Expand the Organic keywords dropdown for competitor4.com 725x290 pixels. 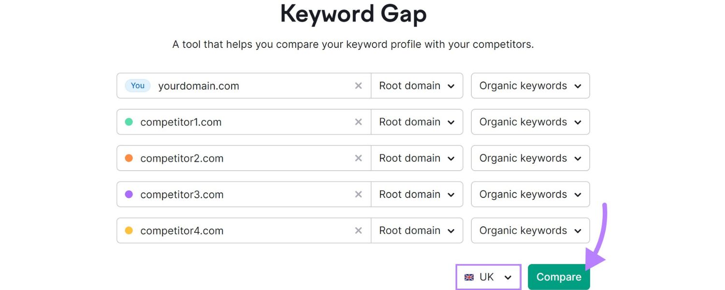click(x=529, y=231)
